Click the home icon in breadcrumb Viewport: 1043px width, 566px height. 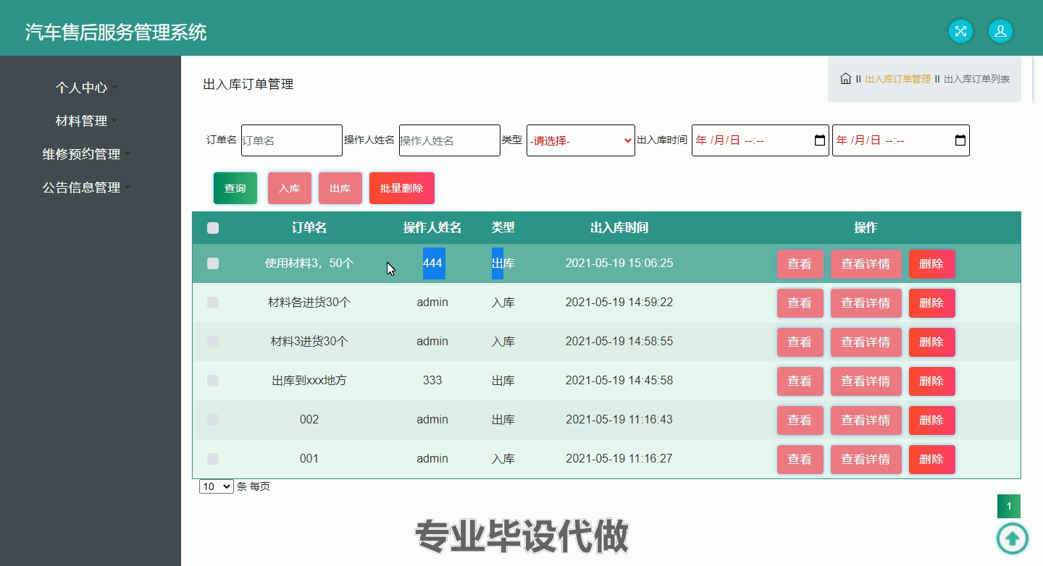pos(845,79)
